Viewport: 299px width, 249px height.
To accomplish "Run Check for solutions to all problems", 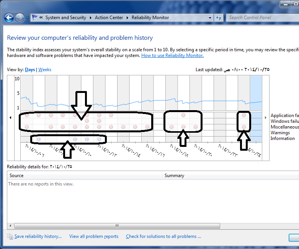I will click(x=163, y=236).
